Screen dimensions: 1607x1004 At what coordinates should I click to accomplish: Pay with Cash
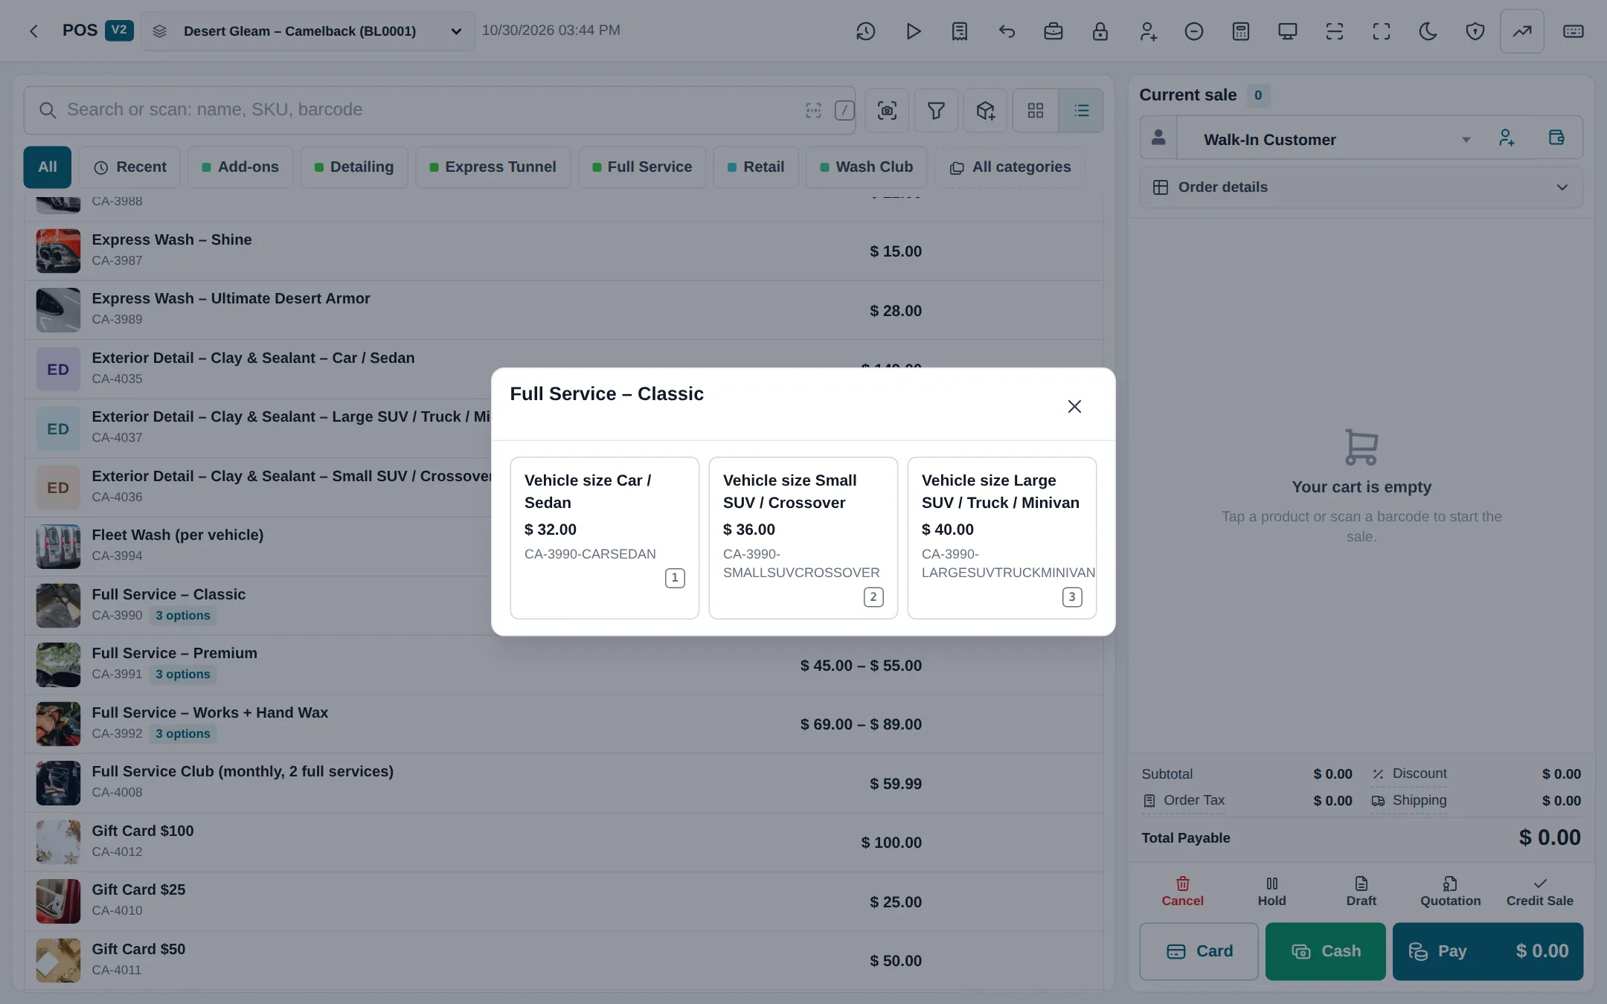(1325, 951)
